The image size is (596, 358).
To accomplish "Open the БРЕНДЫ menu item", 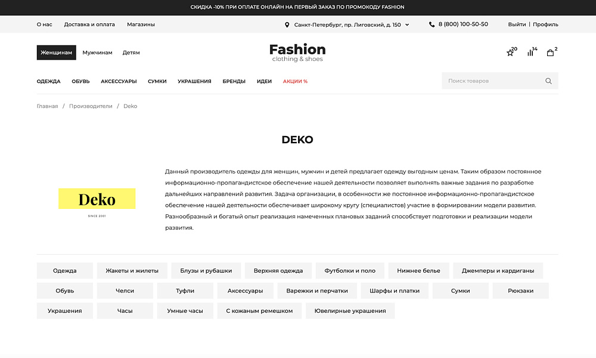I will pos(234,81).
